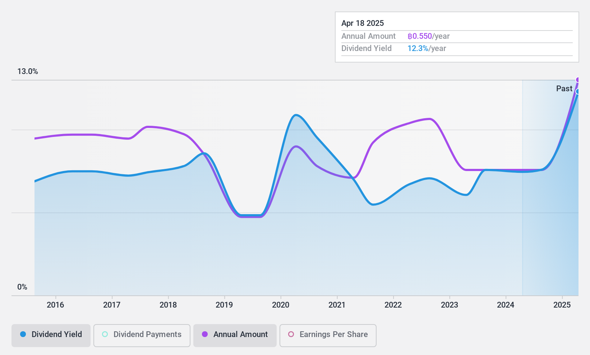Click the 2020 axis label
The image size is (590, 355).
[x=281, y=305]
